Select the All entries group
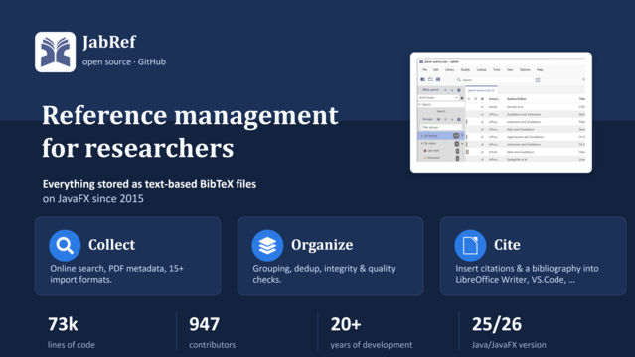635x357 pixels. click(x=441, y=136)
